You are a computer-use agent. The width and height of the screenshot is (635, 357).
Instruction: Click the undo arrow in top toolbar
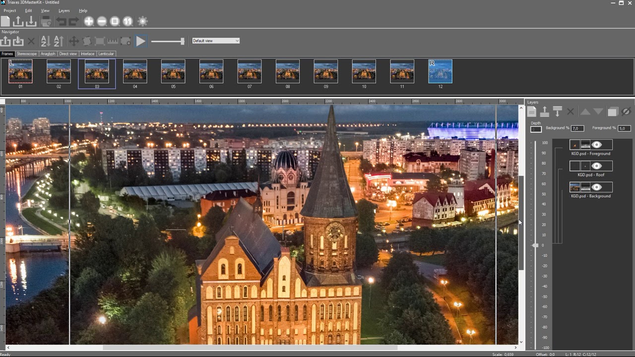pyautogui.click(x=61, y=21)
